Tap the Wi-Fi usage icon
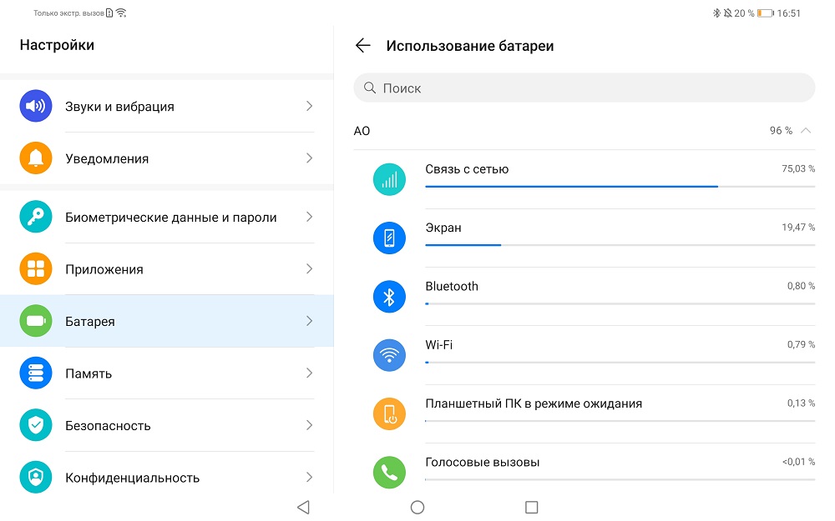Screen dimensions: 835x521 coord(389,354)
